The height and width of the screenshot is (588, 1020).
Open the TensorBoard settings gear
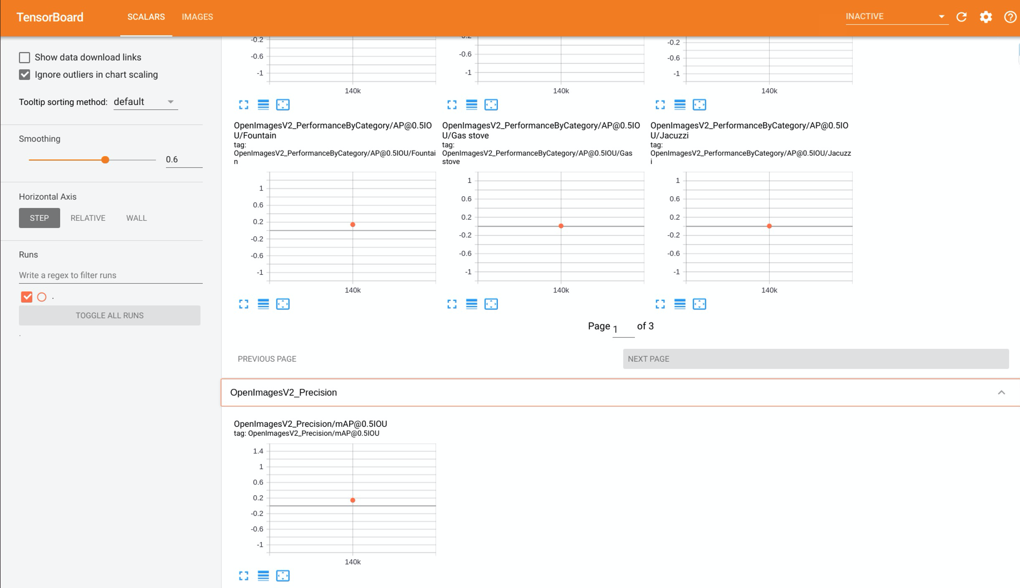(x=986, y=17)
